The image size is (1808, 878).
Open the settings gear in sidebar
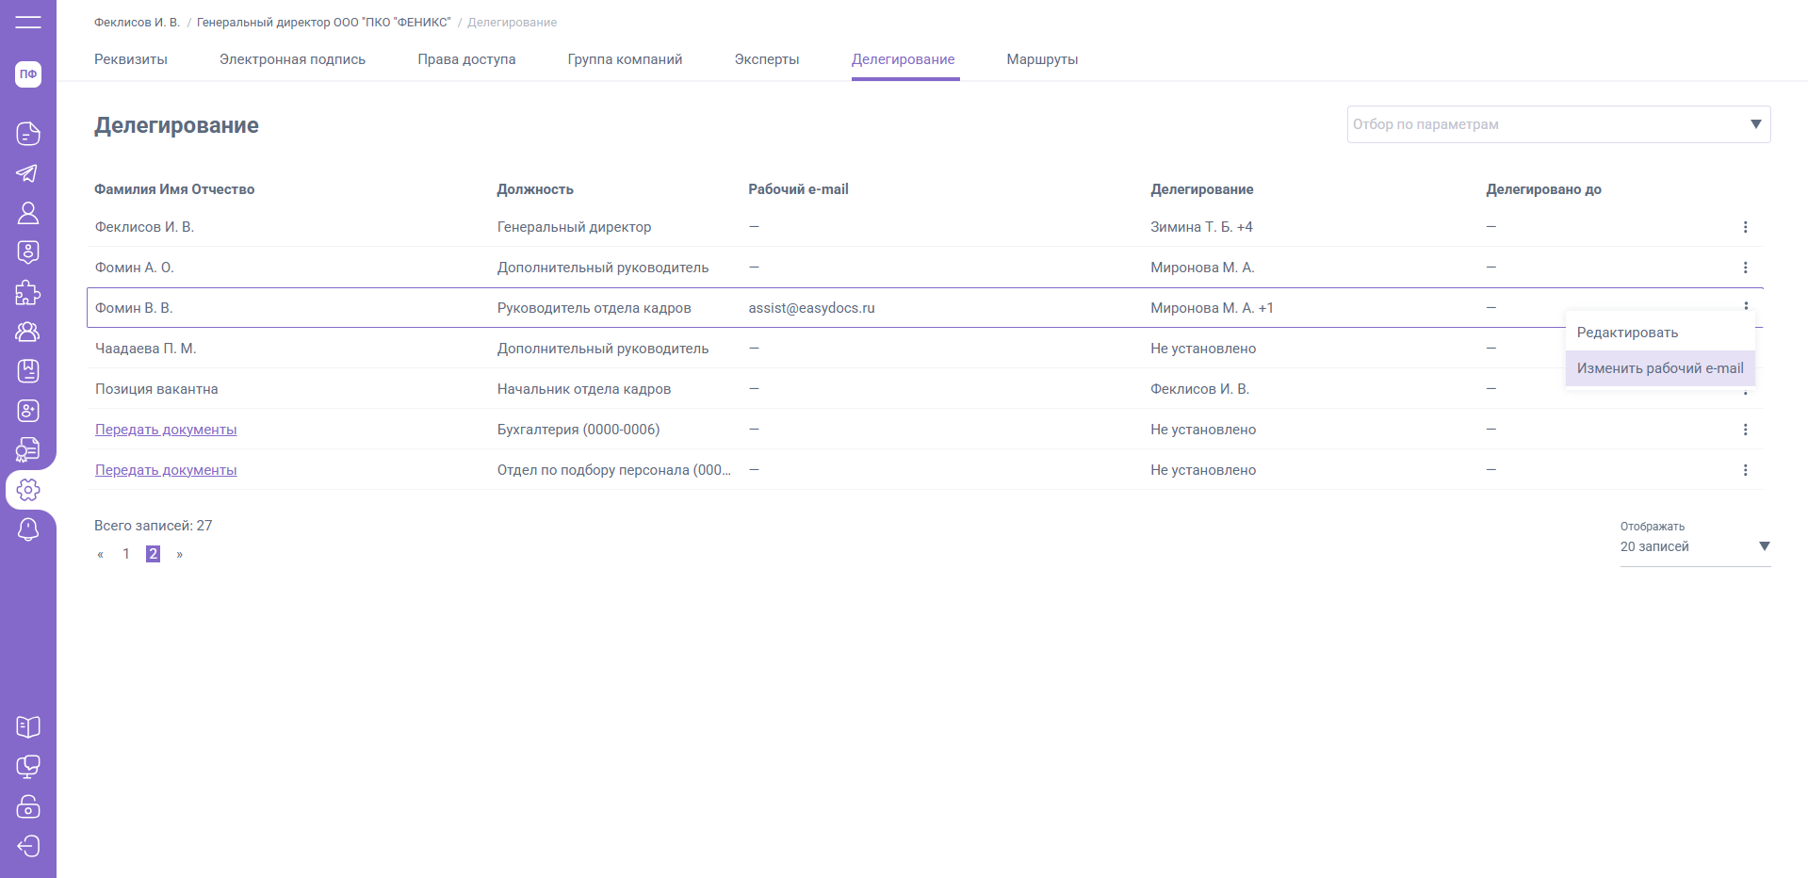(28, 490)
